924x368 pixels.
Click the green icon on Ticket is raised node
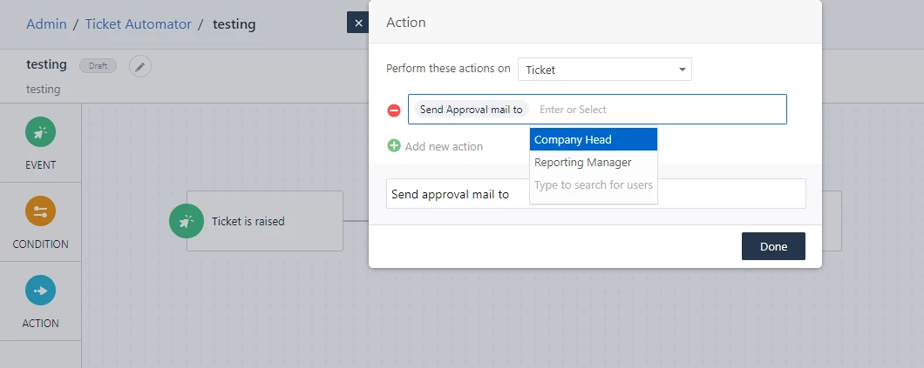tap(187, 221)
